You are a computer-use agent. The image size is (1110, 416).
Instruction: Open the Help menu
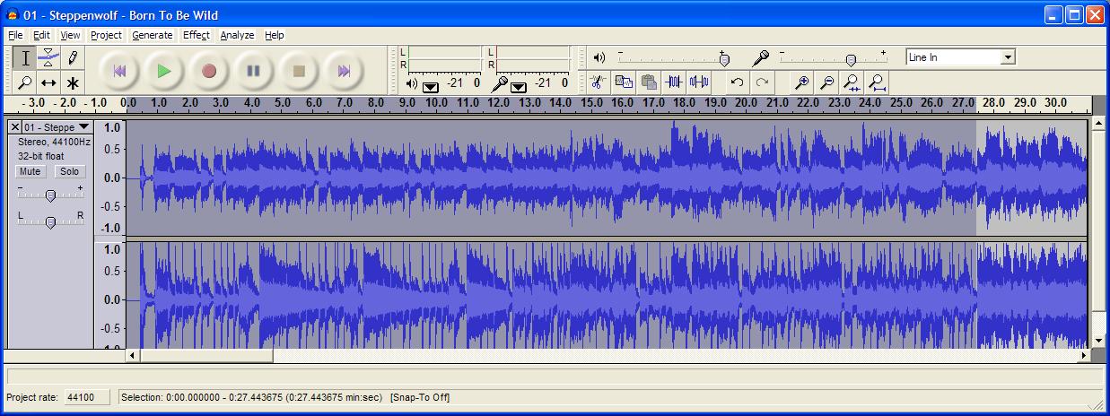(x=275, y=35)
